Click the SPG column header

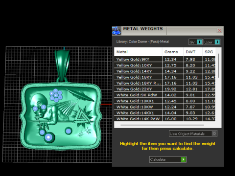click(x=209, y=52)
